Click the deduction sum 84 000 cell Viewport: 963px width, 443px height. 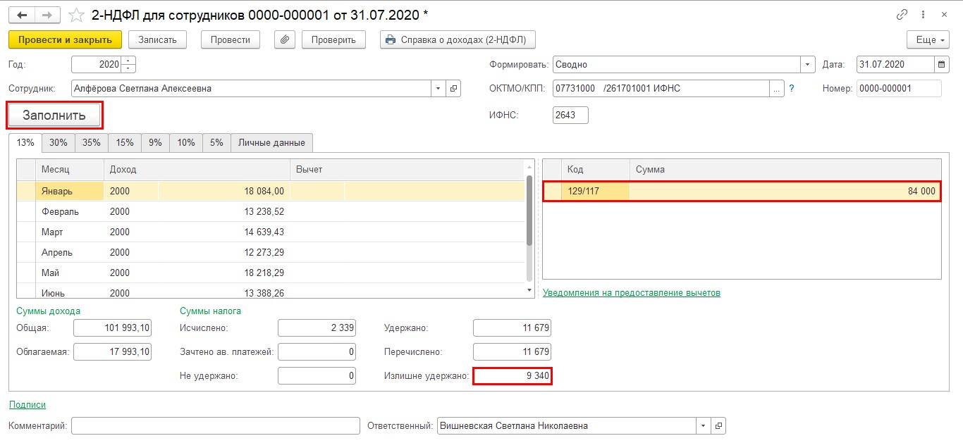click(785, 191)
